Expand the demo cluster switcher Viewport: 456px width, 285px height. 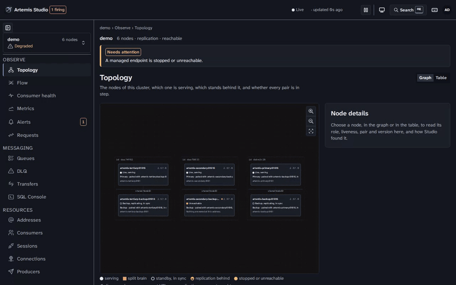47,43
